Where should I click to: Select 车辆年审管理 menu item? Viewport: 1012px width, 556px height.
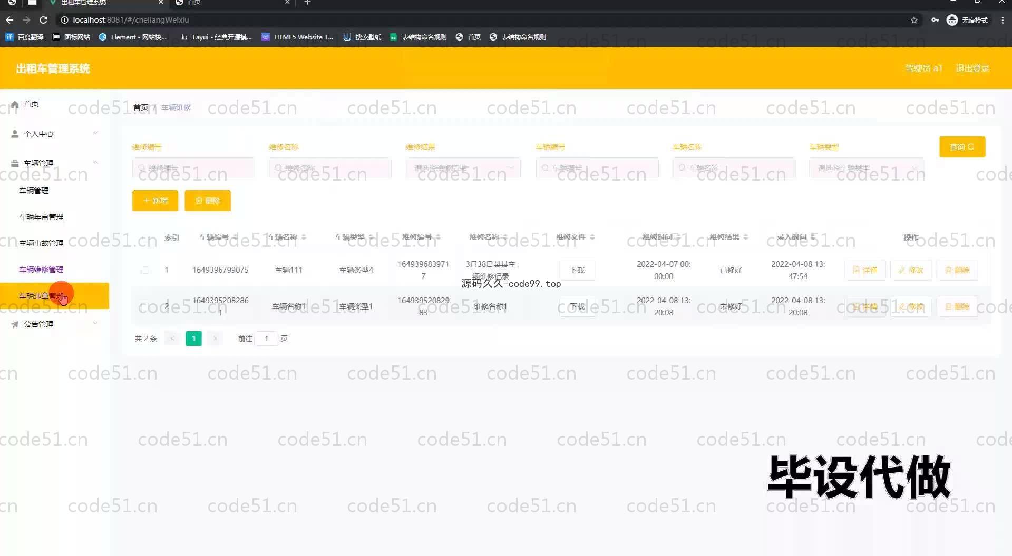pos(41,217)
